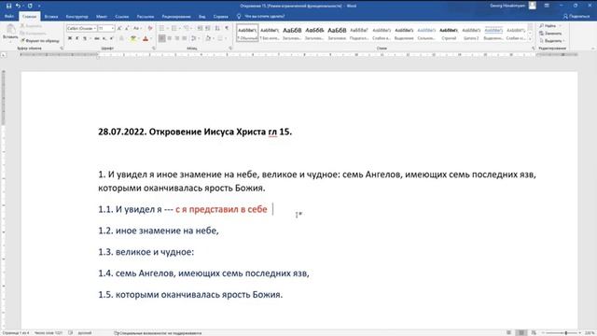
Task: Click the Replace (Заменить) button
Action: (551, 34)
